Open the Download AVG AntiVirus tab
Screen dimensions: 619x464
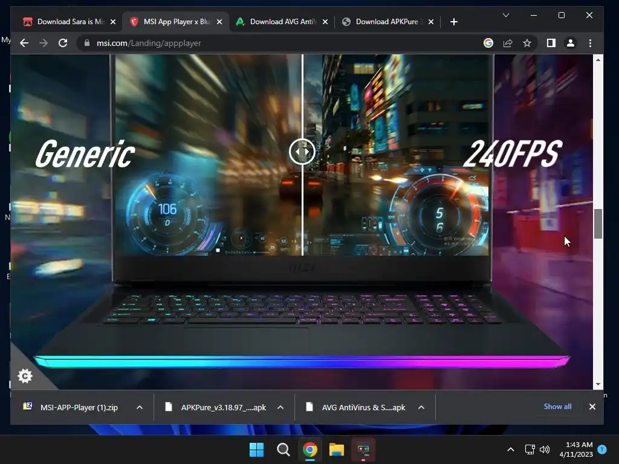pos(281,22)
